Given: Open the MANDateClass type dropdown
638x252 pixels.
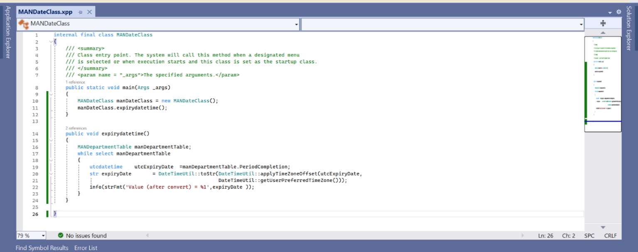Looking at the screenshot, I should click(296, 24).
